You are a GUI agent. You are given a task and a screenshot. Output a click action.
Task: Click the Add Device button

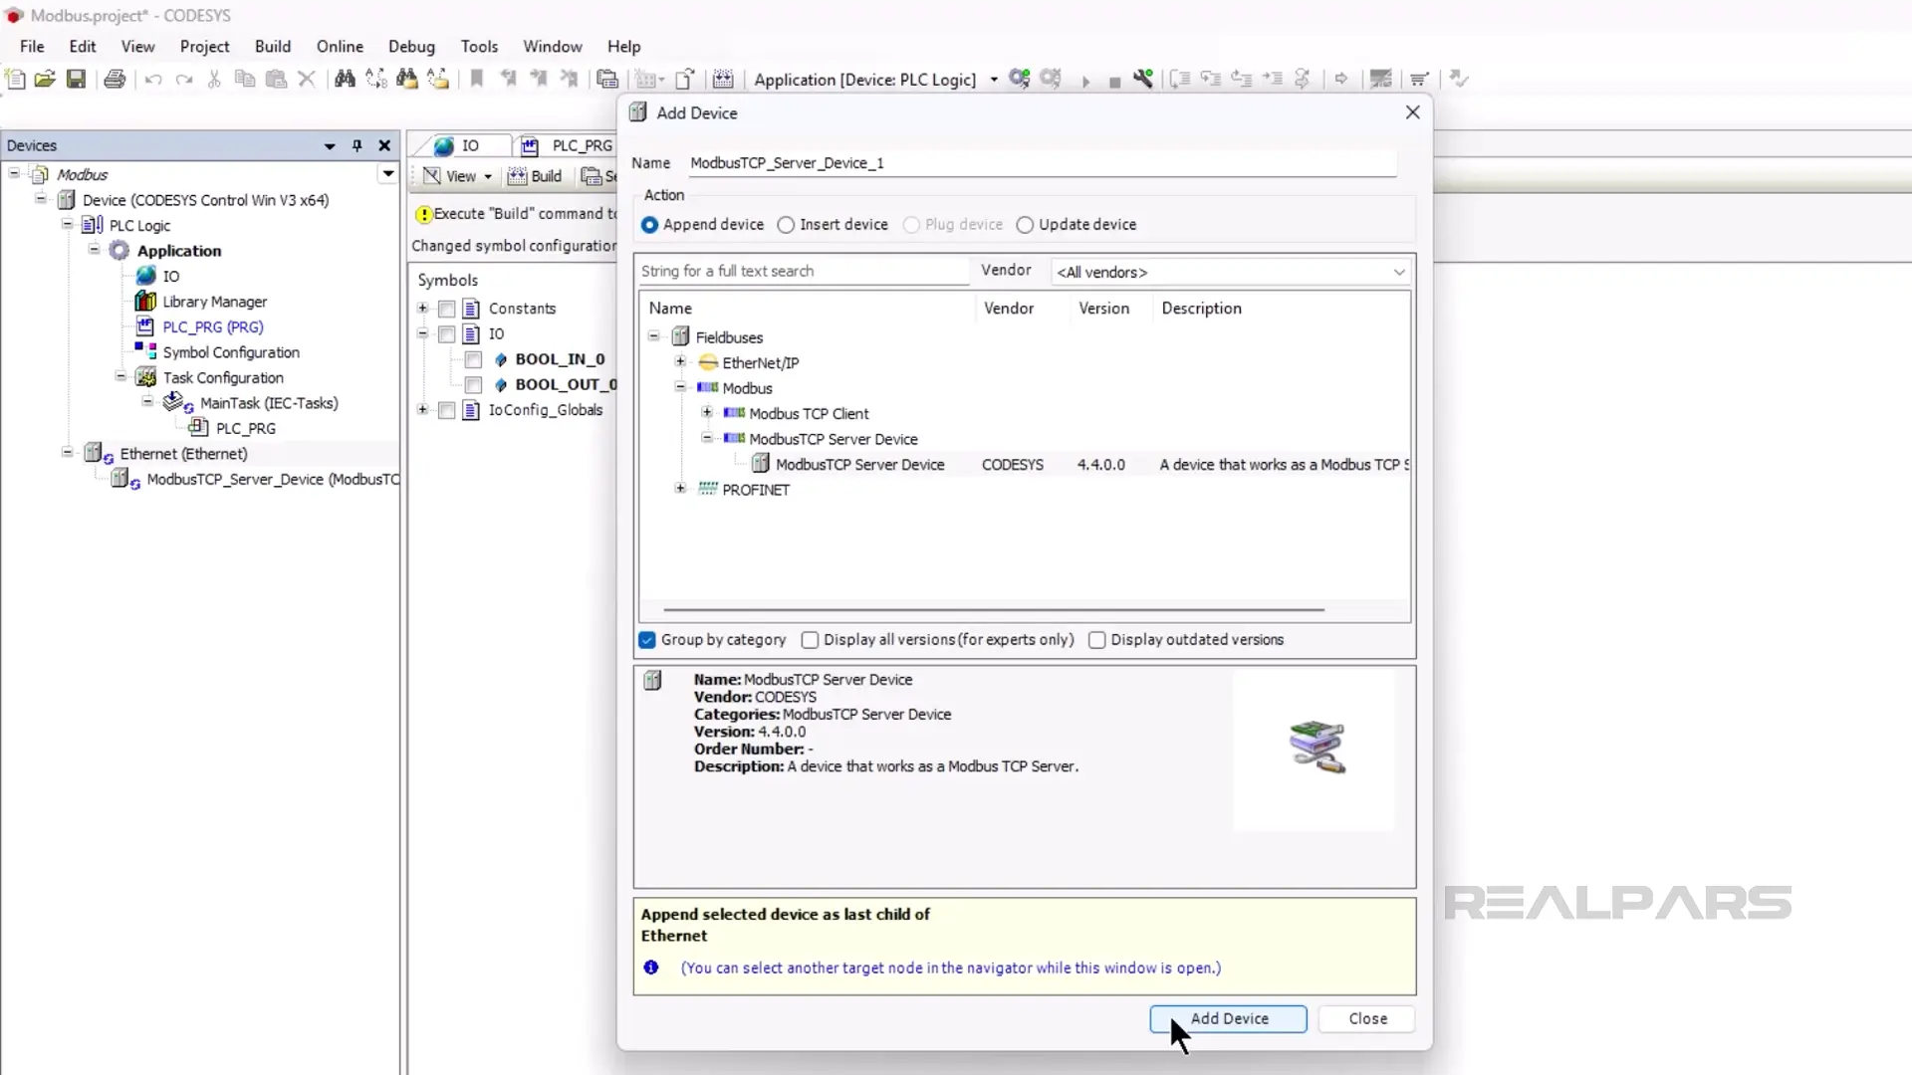(1228, 1019)
